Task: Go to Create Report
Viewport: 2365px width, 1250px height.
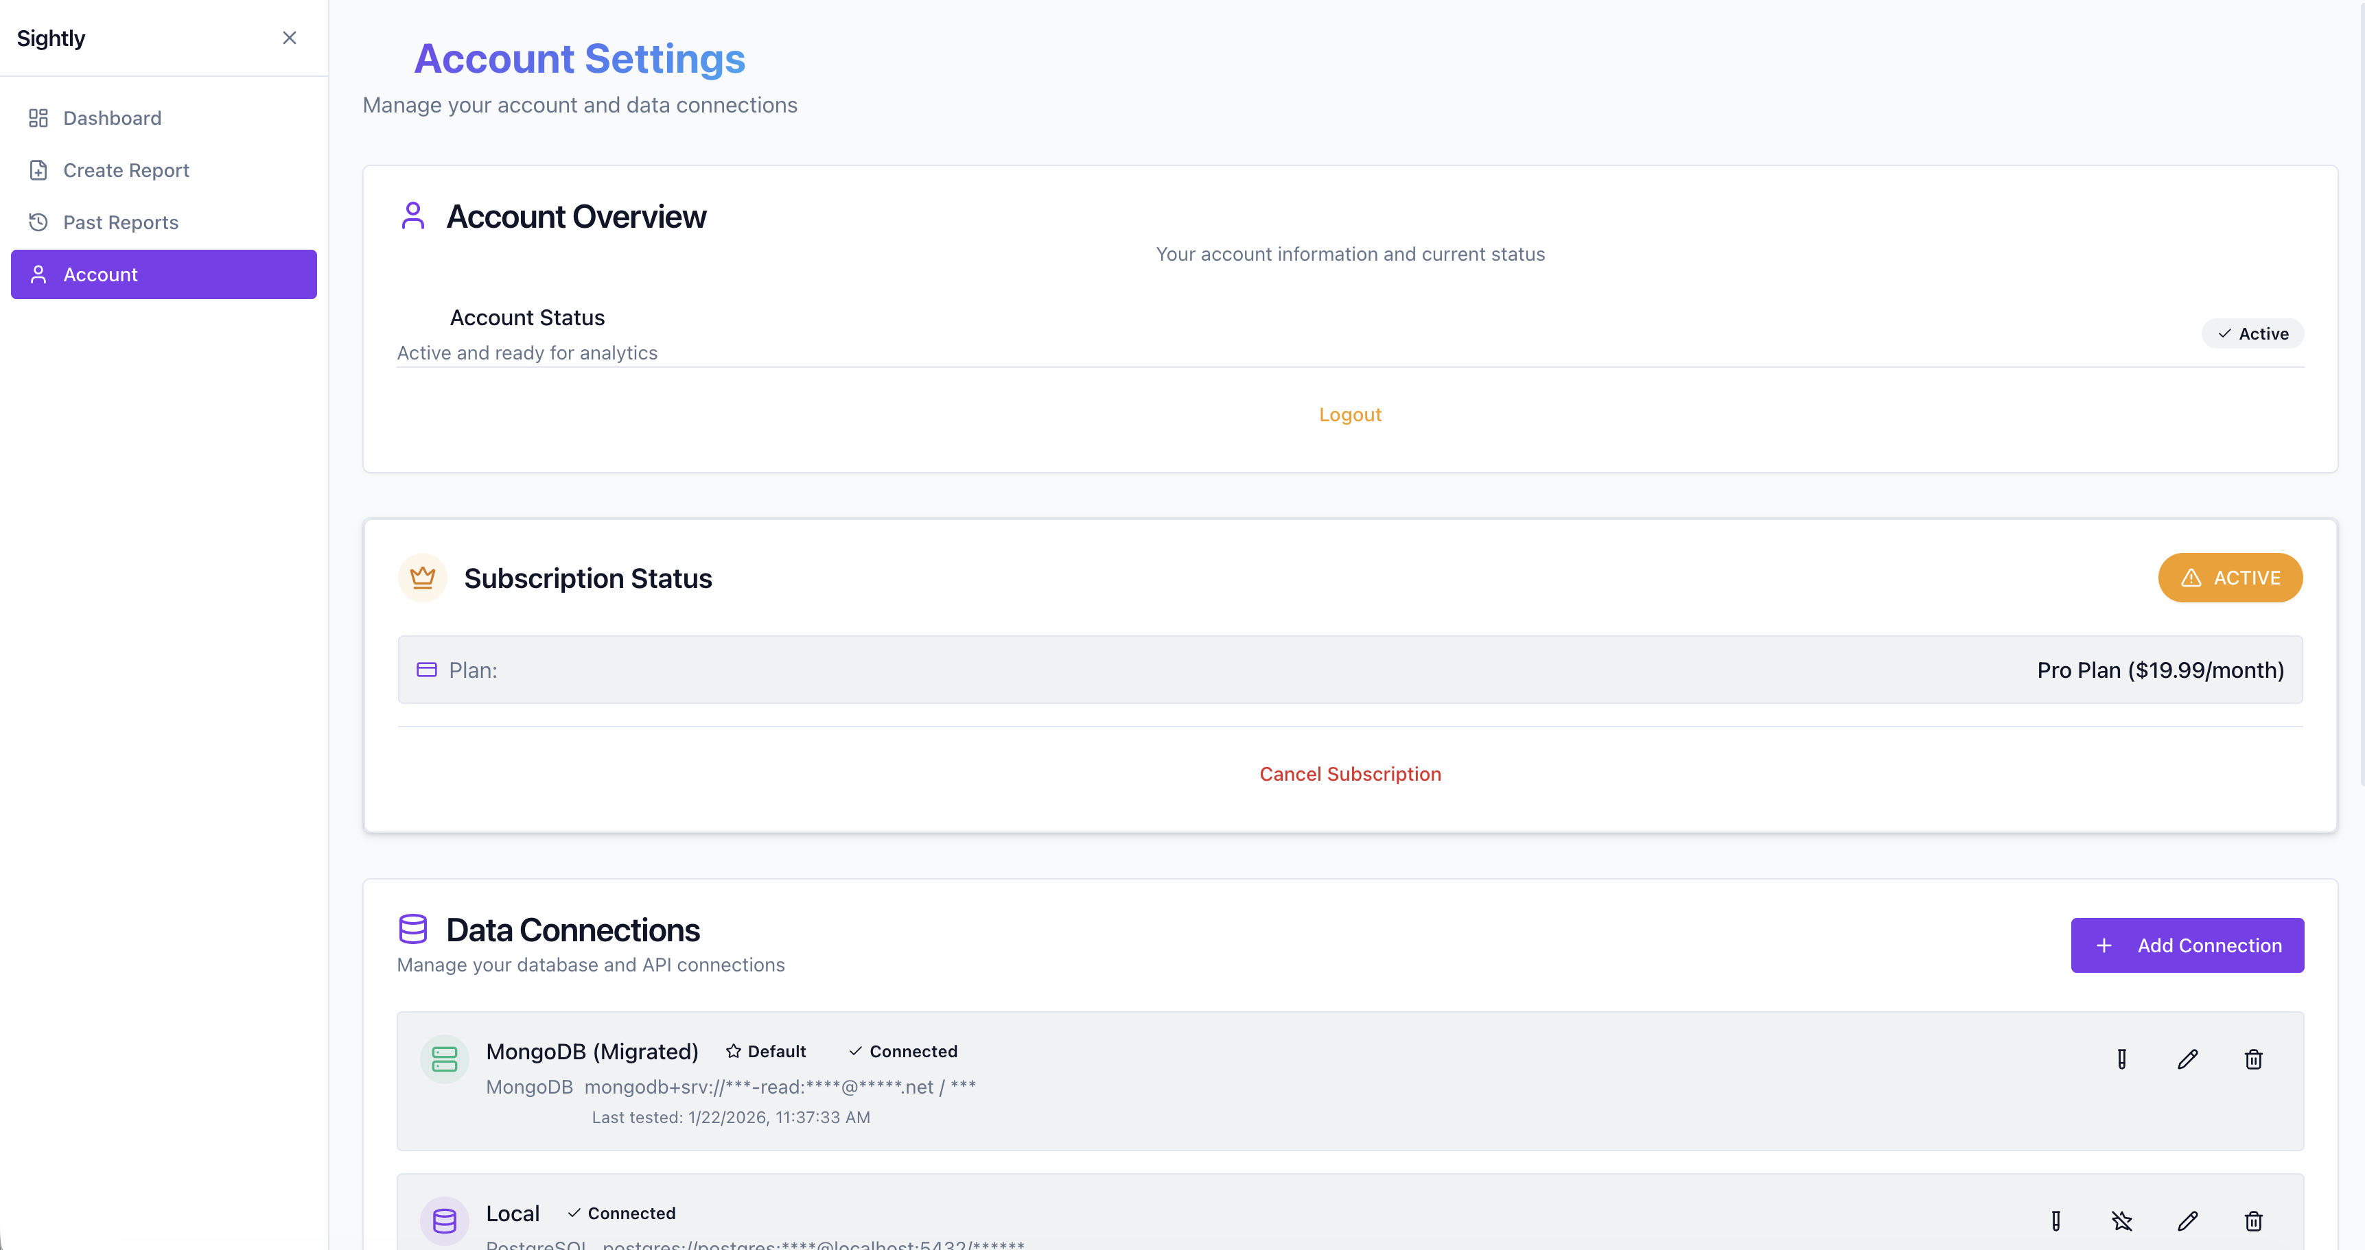Action: pyautogui.click(x=126, y=171)
